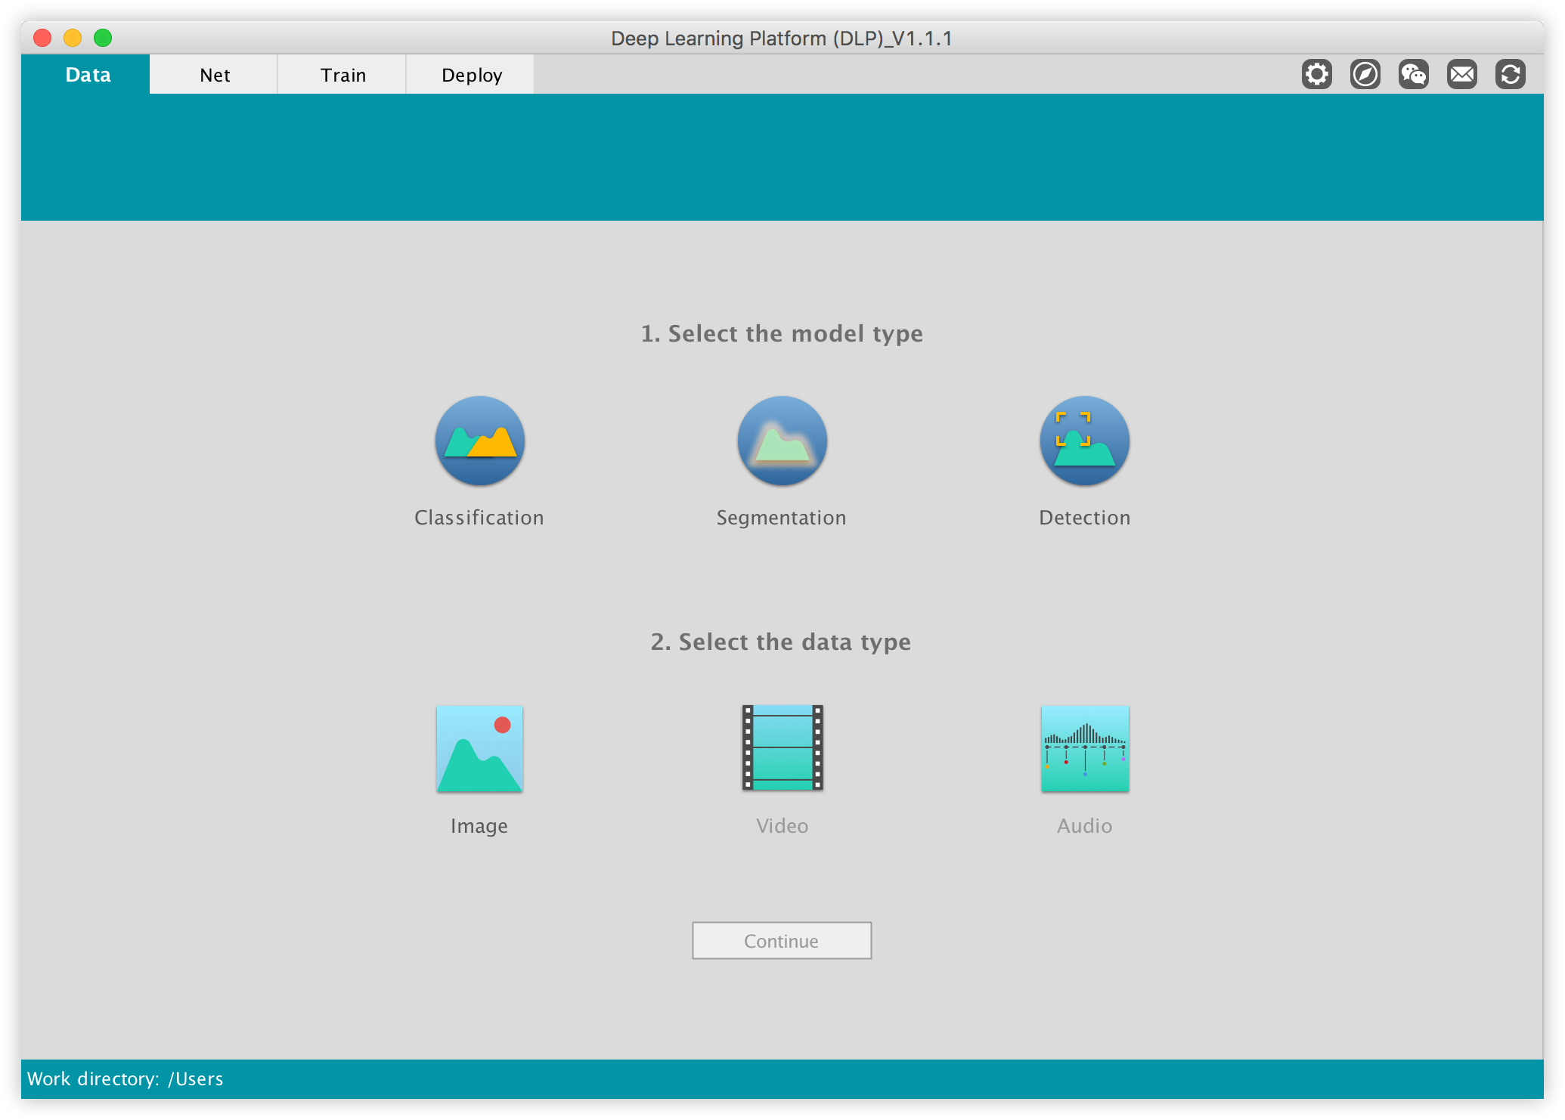Open the Train tab
Viewport: 1565px width, 1120px height.
[342, 75]
